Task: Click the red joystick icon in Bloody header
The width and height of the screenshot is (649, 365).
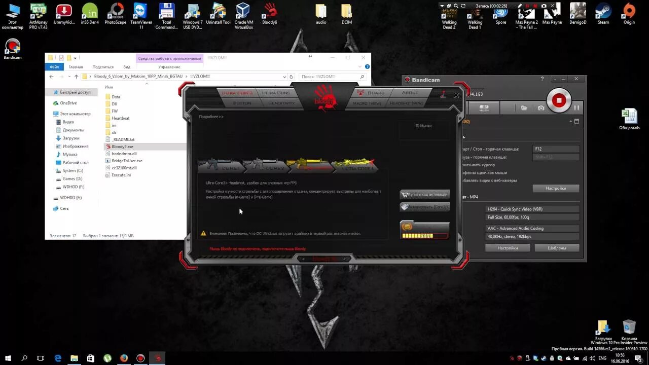Action: coord(443,94)
